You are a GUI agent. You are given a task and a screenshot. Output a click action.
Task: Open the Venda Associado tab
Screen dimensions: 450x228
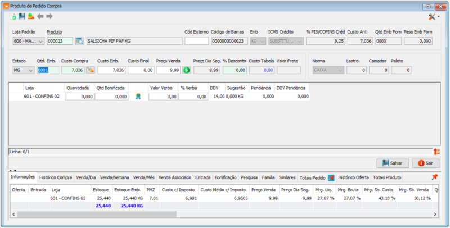point(175,177)
